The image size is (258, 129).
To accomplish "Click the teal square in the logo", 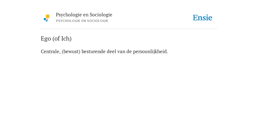I will (x=47, y=21).
